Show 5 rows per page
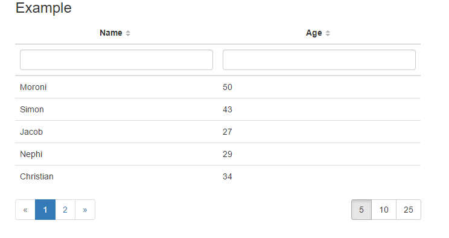Viewport: 449px width, 238px height. [361, 210]
